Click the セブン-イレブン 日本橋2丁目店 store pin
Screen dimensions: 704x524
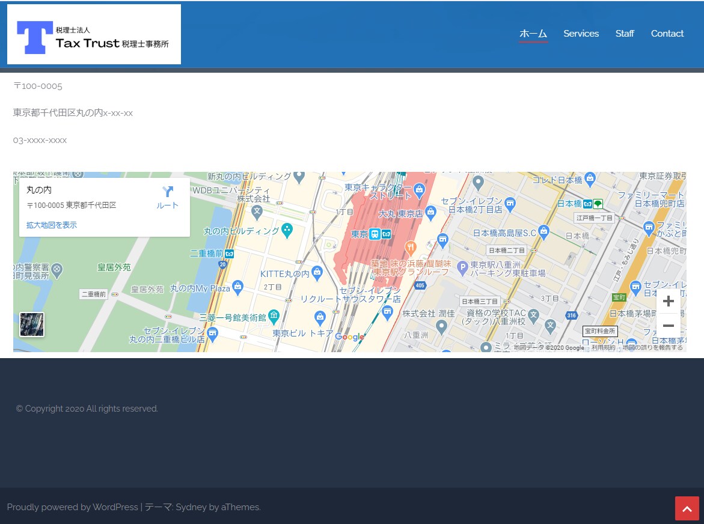pos(510,204)
